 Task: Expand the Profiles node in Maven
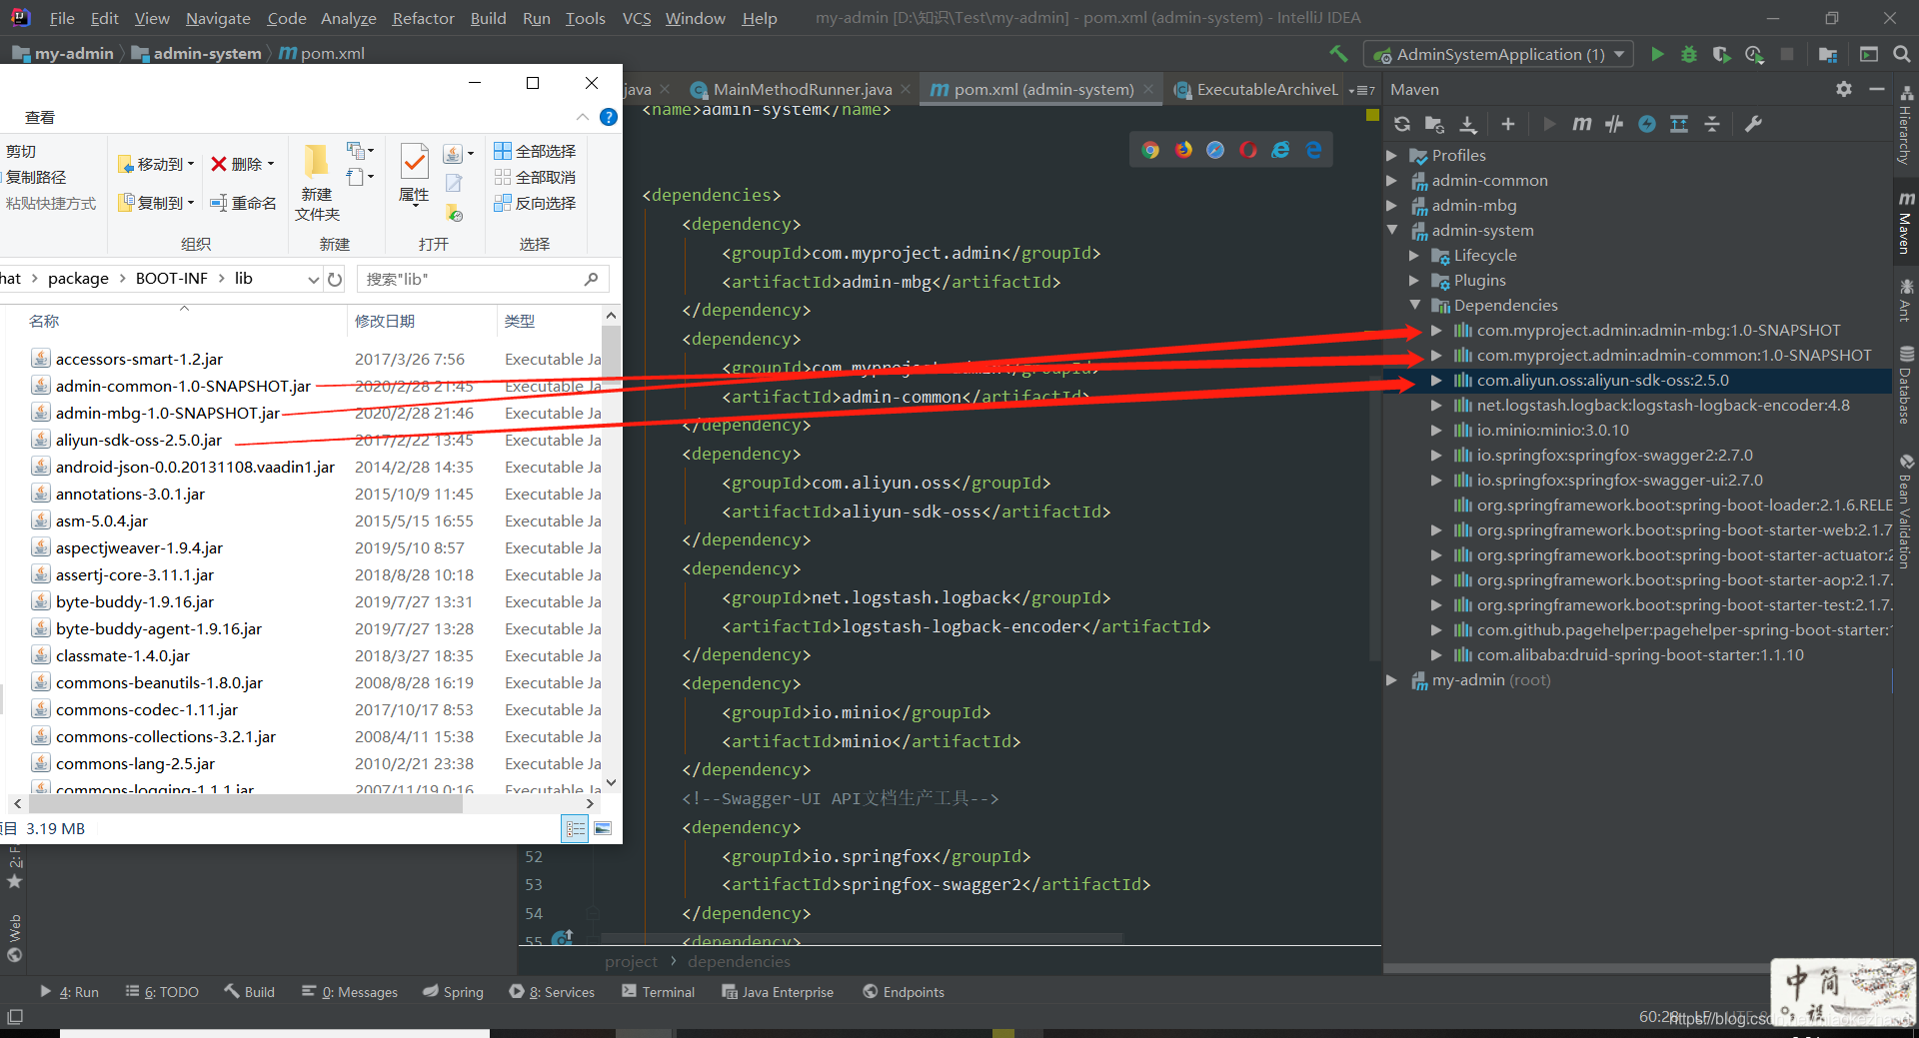(1391, 155)
